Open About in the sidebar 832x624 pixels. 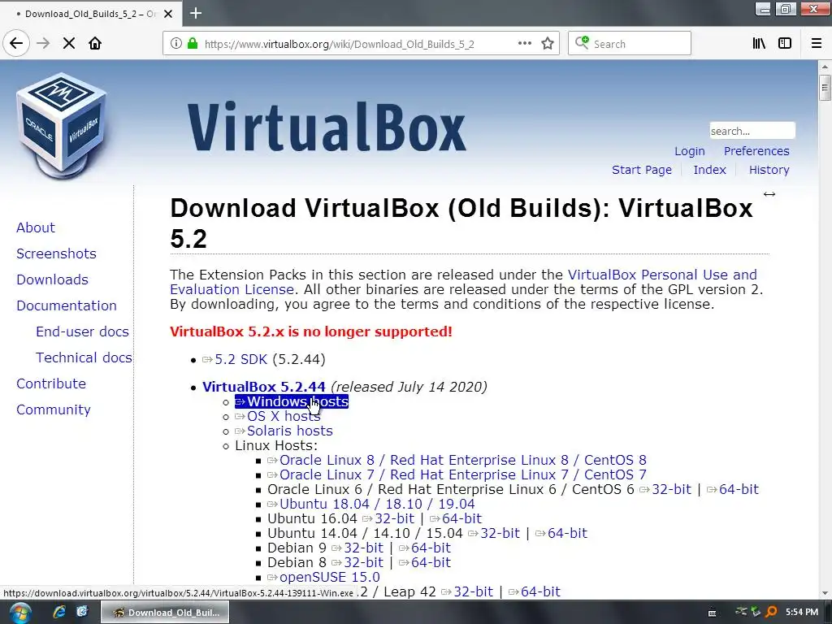click(x=36, y=227)
